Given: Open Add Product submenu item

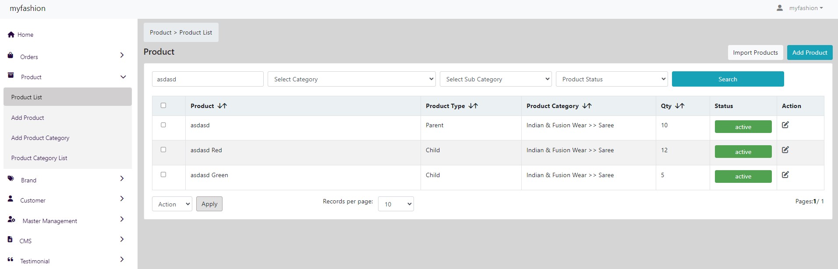Looking at the screenshot, I should coord(28,118).
